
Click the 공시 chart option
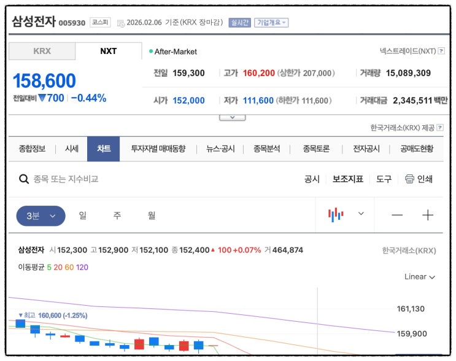pyautogui.click(x=312, y=179)
